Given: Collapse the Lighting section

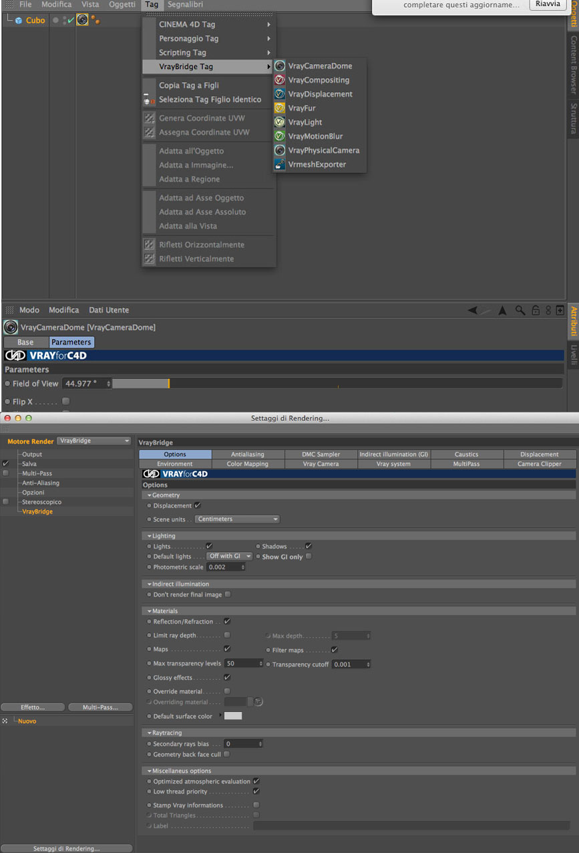Looking at the screenshot, I should [x=150, y=535].
